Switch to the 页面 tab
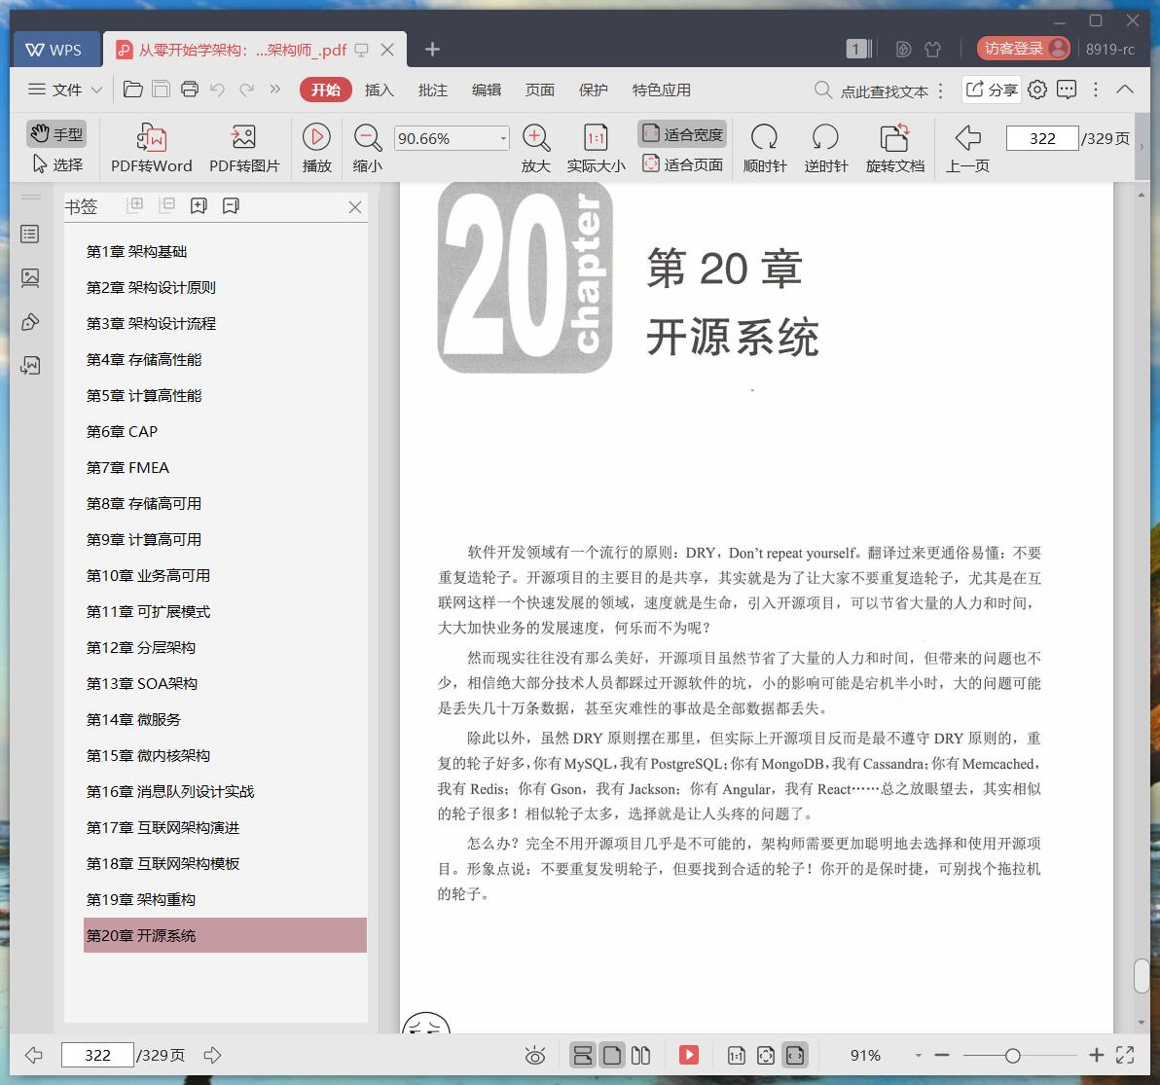This screenshot has width=1160, height=1085. (539, 90)
